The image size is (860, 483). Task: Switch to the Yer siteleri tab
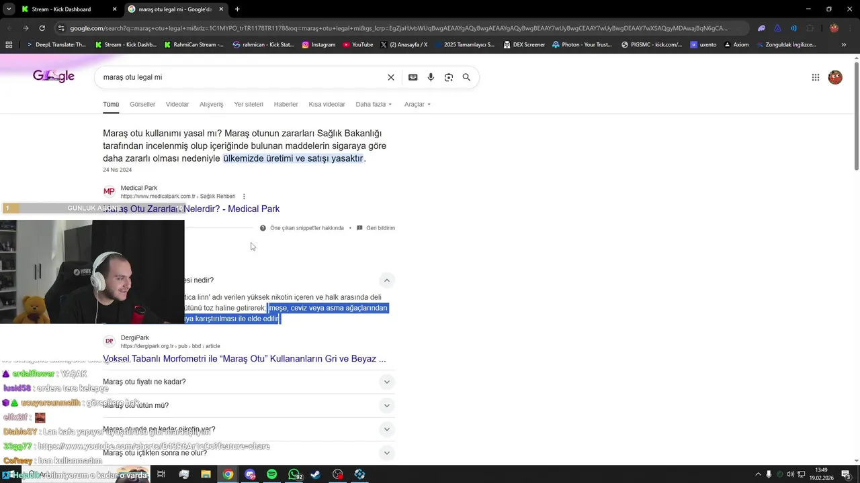click(x=249, y=105)
